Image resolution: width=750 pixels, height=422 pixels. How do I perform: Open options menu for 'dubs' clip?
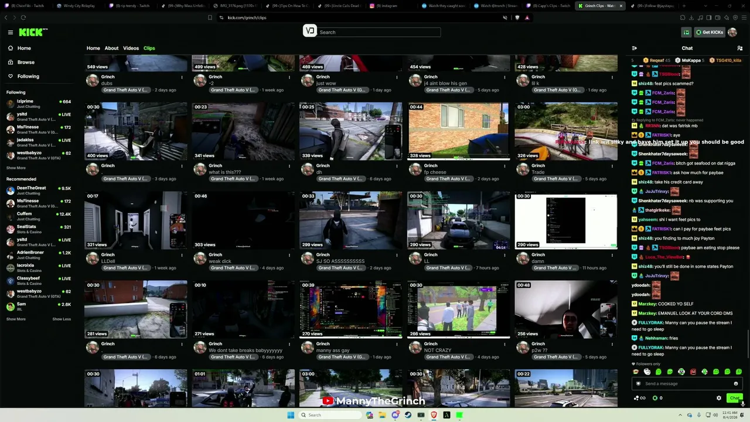(x=182, y=77)
